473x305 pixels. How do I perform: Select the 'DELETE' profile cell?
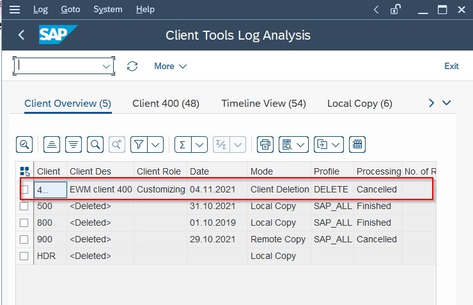332,189
